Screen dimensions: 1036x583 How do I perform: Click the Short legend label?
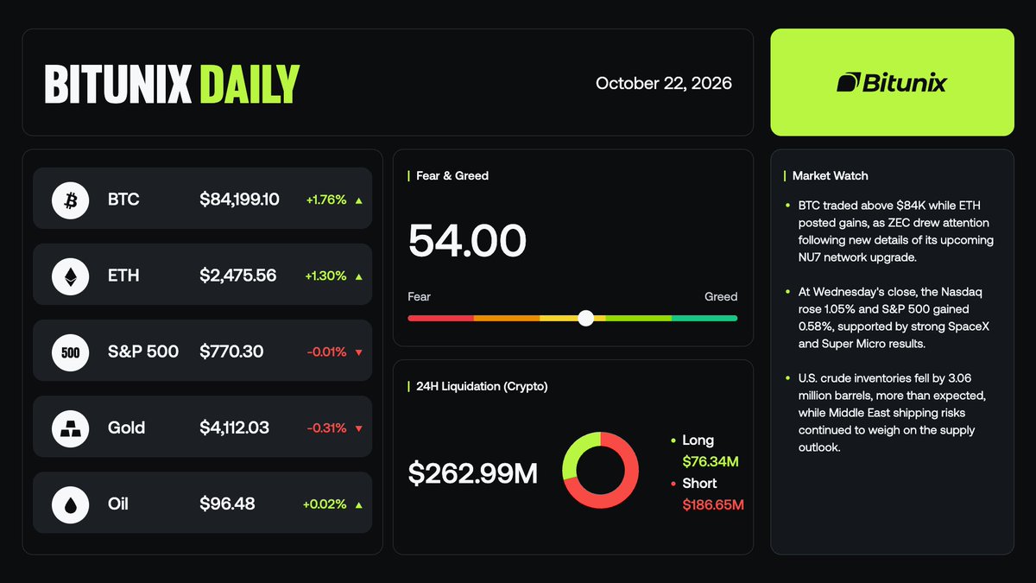pyautogui.click(x=699, y=483)
